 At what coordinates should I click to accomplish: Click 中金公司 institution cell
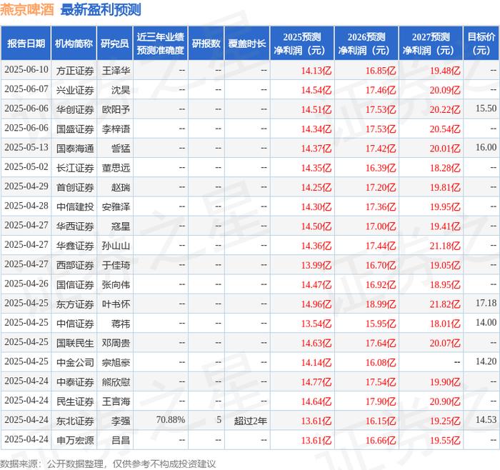pyautogui.click(x=75, y=362)
